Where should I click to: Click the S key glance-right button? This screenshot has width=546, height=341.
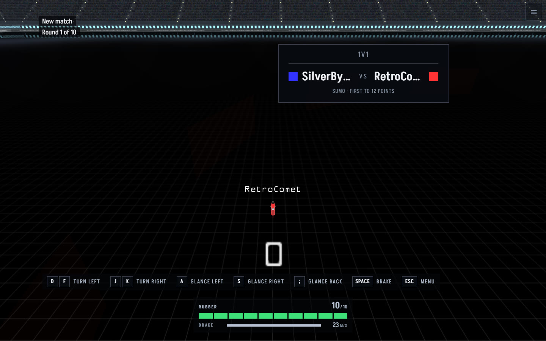click(x=239, y=282)
